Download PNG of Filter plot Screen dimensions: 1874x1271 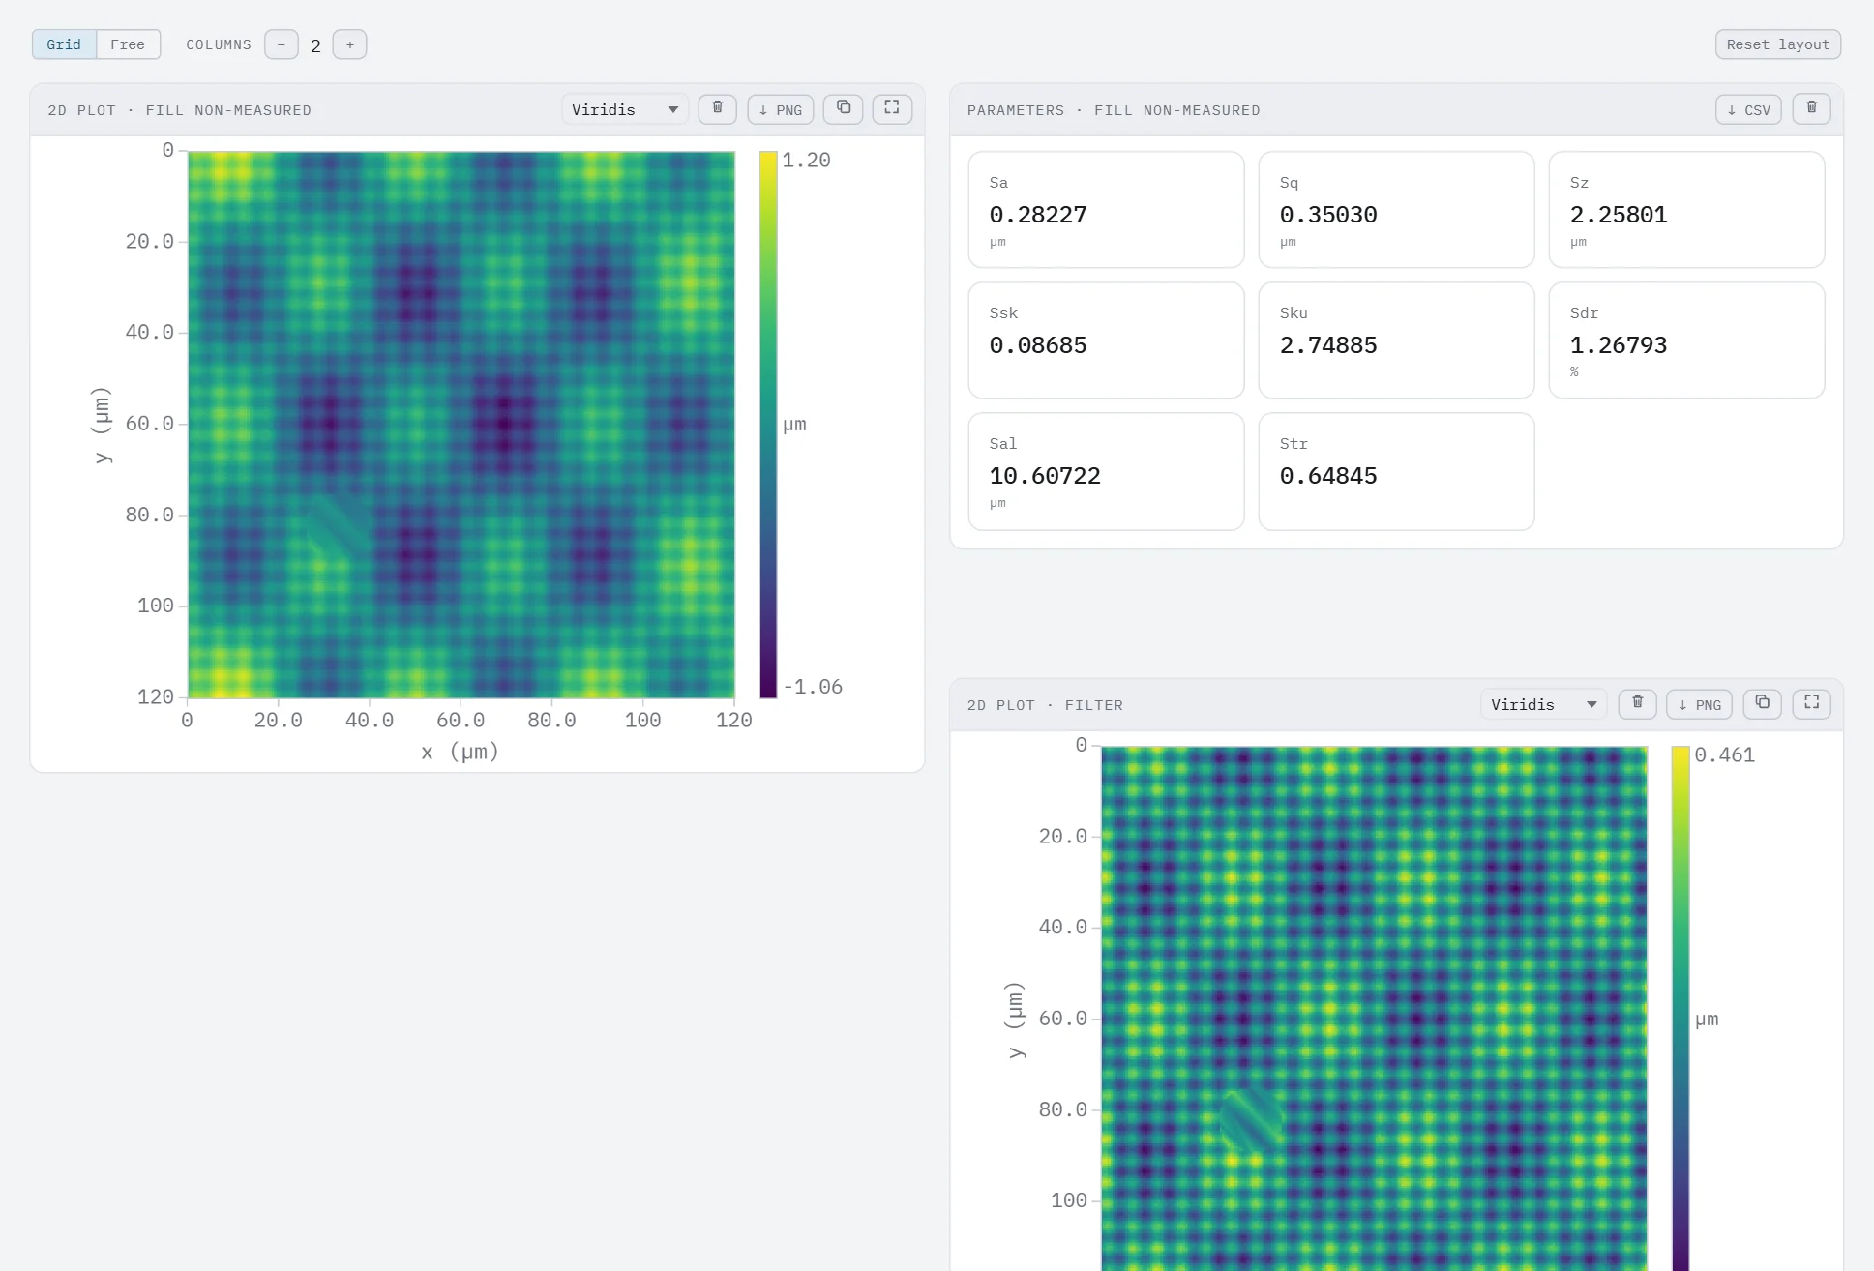1700,704
